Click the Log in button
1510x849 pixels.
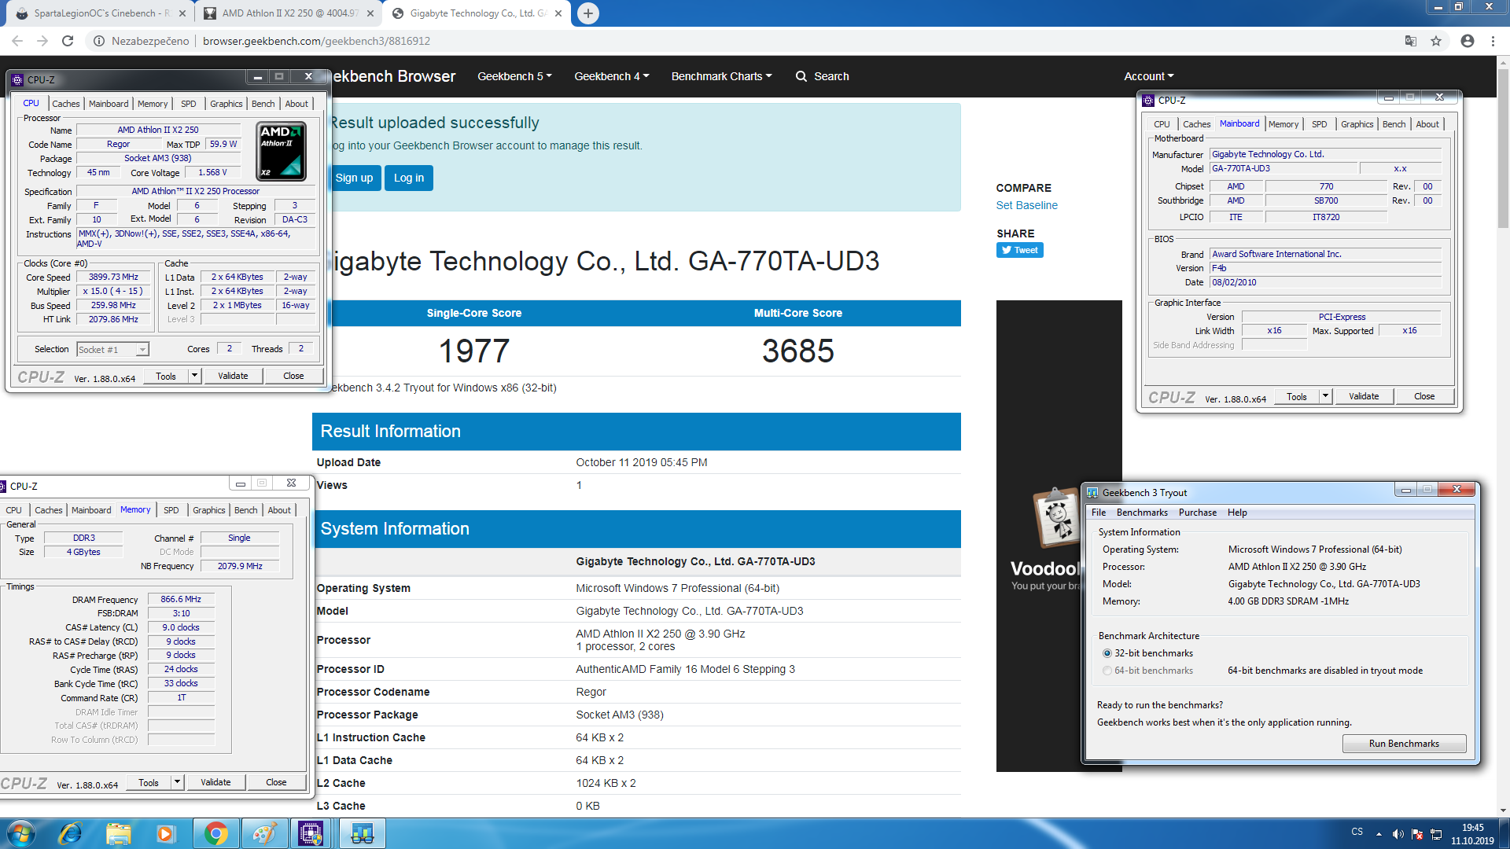point(409,178)
